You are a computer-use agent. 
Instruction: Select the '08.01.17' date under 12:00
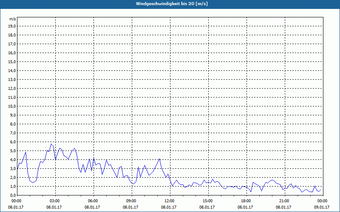[x=169, y=207]
